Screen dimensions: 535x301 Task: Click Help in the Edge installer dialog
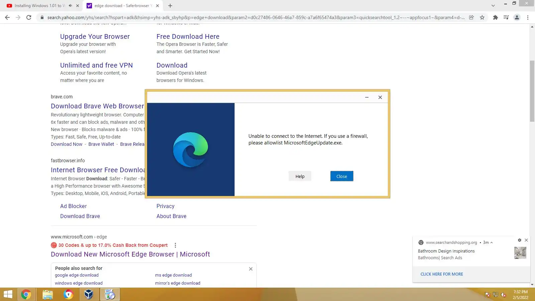point(300,176)
